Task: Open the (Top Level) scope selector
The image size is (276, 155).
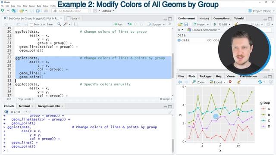Action: (x=25, y=99)
